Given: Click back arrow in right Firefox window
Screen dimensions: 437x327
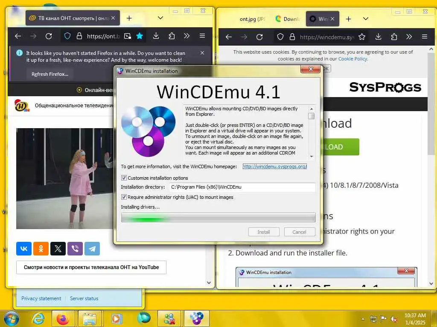Looking at the screenshot, I should [x=229, y=37].
